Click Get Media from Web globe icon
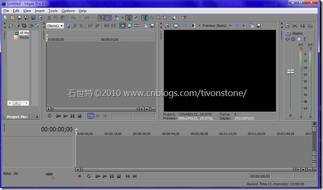 pyautogui.click(x=37, y=26)
